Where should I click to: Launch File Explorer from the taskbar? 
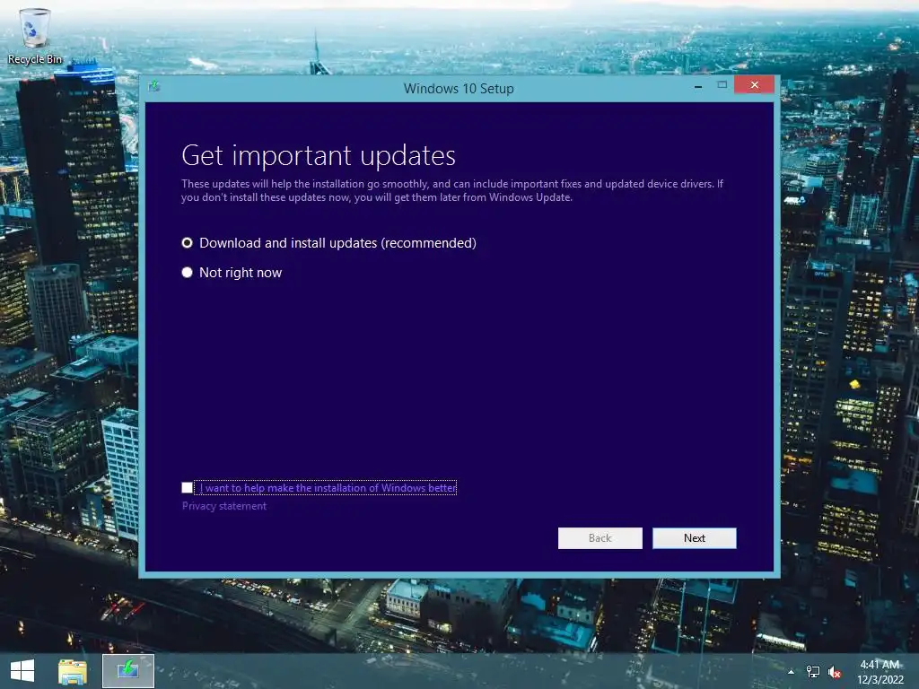point(72,671)
